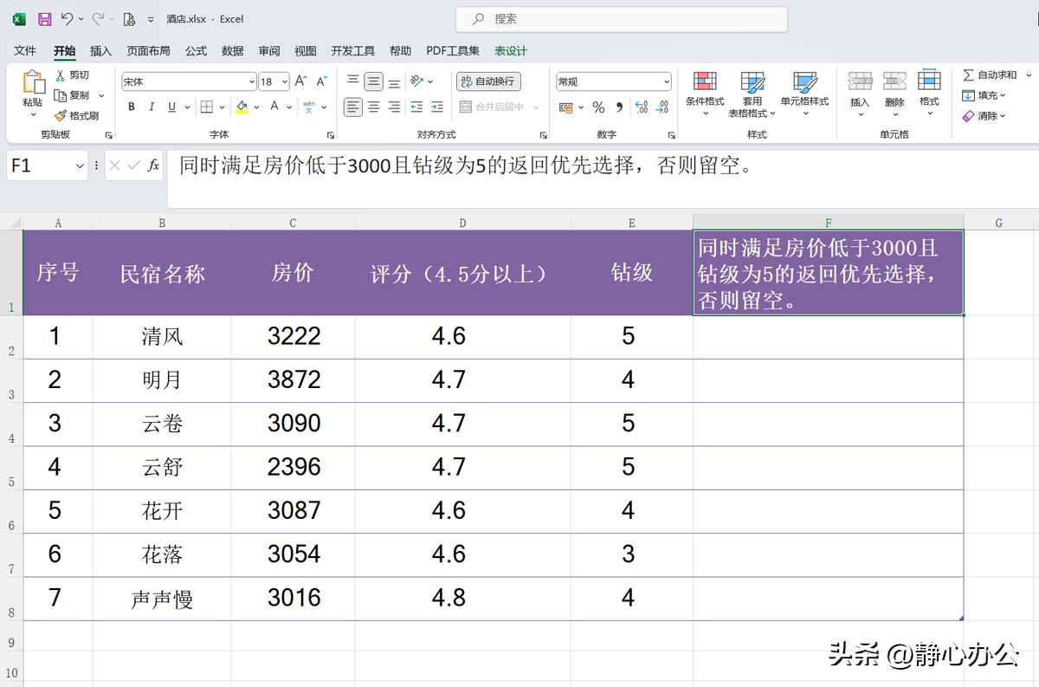Image resolution: width=1039 pixels, height=687 pixels.
Task: Open the 视图 View tab
Action: [306, 51]
